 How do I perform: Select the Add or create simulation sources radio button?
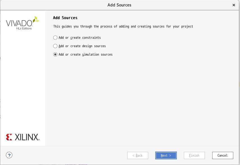[55, 54]
